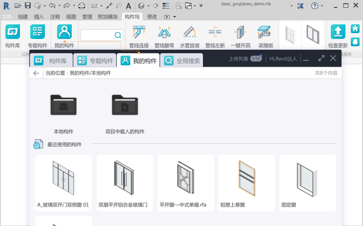Open the customize quick access toolbar dropdown

coord(201,5)
